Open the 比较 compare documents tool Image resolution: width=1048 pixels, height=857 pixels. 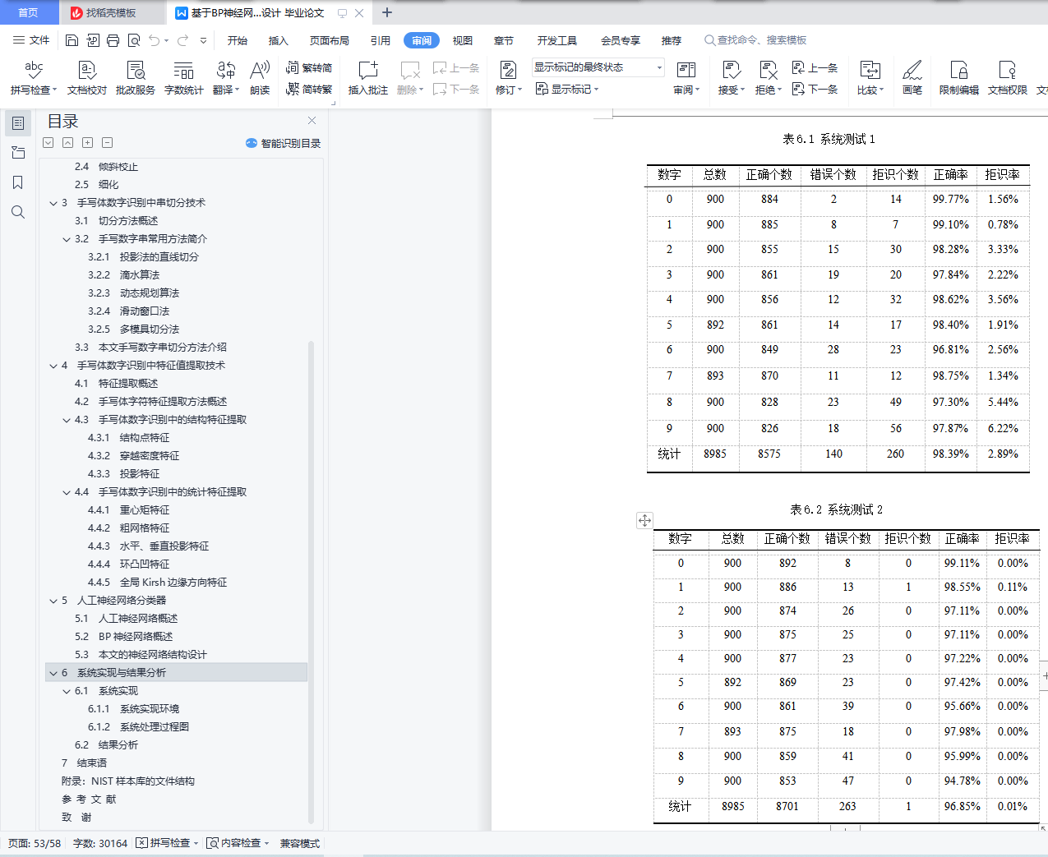pyautogui.click(x=870, y=78)
